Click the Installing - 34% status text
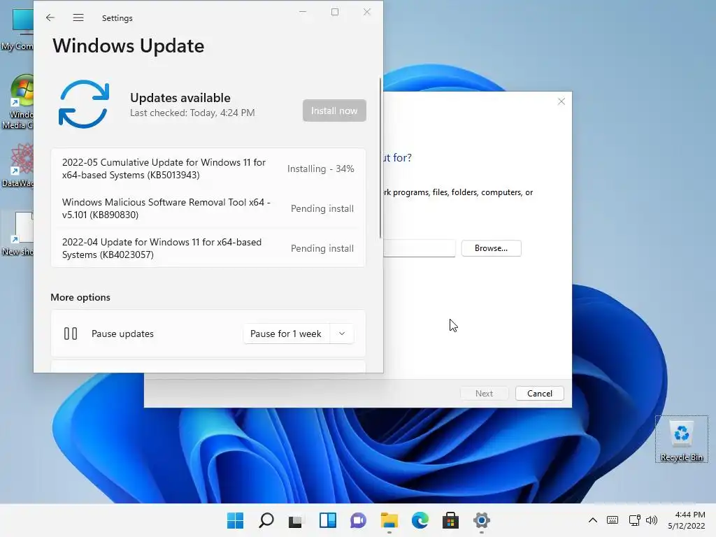Viewport: 716px width, 537px height. point(320,169)
